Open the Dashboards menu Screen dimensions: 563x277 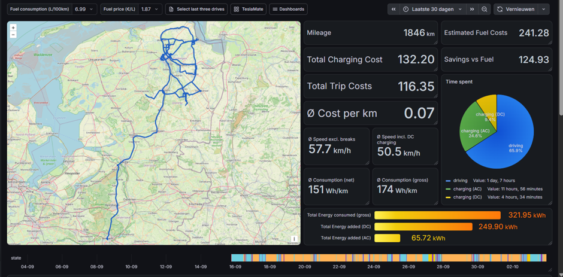[x=288, y=10]
